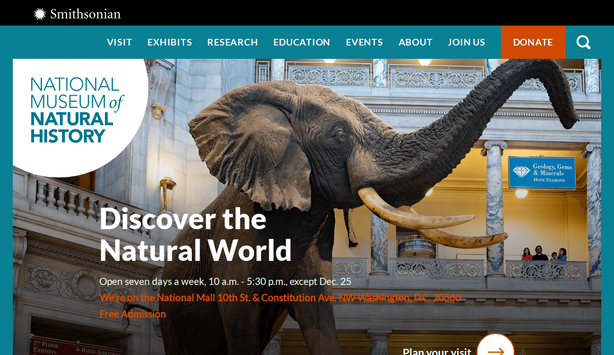Click the Smithsonian wordmark to go home
Viewport: 614px width, 355px height.
tap(85, 14)
